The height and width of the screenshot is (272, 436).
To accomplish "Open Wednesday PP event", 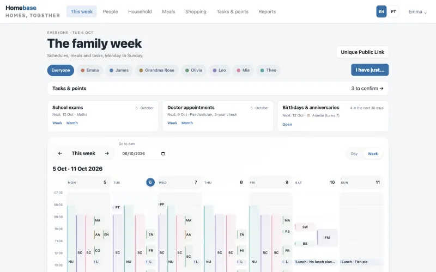I will click(x=162, y=205).
